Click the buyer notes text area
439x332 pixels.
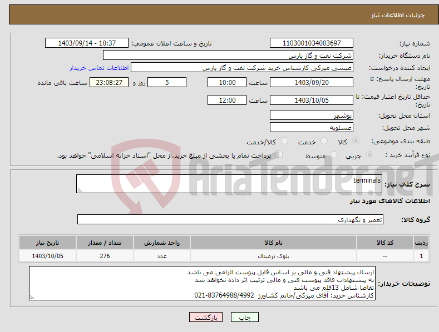tap(202, 283)
